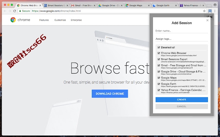
Task: Uncheck the Chrome Web Browser checkbox
Action: tap(159, 53)
